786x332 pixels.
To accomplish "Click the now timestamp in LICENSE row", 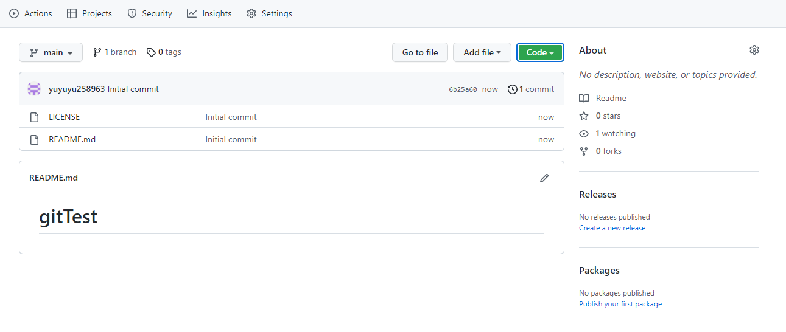I will 546,117.
